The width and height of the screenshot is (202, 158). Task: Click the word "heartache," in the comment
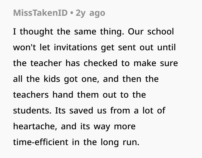click(x=35, y=126)
